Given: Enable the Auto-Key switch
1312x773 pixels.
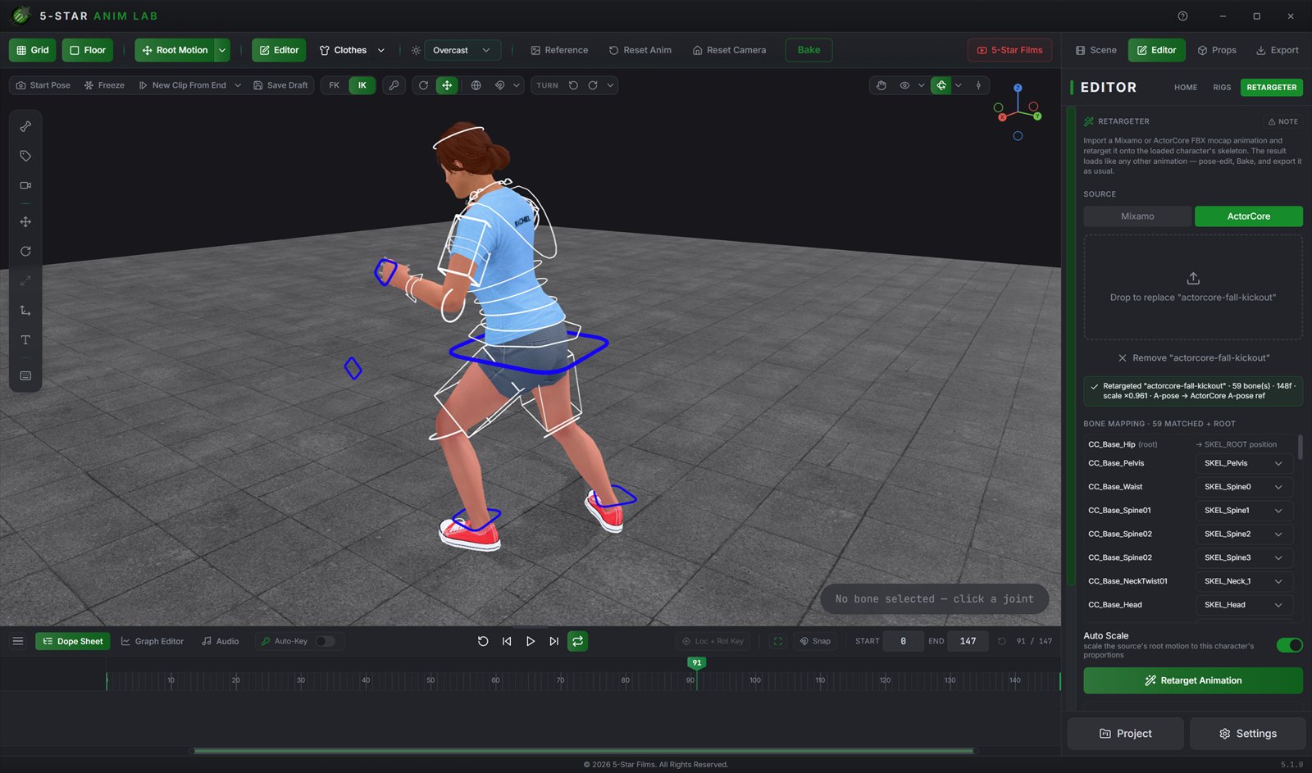Looking at the screenshot, I should pos(325,641).
